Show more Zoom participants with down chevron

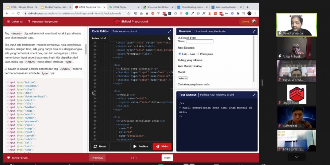pos(296,157)
